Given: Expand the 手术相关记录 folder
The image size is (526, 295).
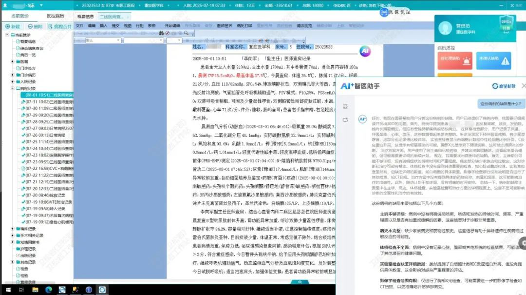Looking at the screenshot, I should tap(12, 235).
